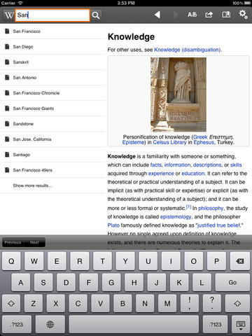The width and height of the screenshot is (252, 336).
Task: Tap the search field containing San
Action: coord(52,15)
